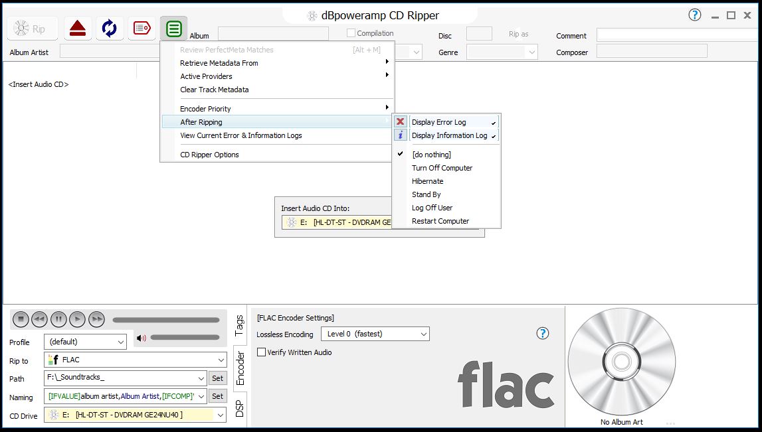Click the Refresh disc icon
The image size is (762, 432).
(x=110, y=28)
